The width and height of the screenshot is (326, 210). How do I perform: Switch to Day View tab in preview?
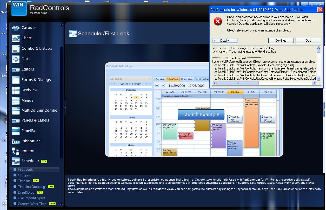160,79
